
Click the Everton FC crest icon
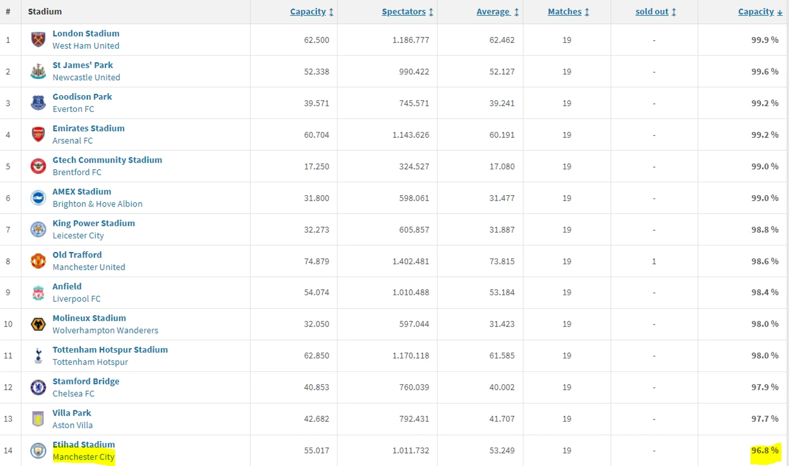[x=38, y=103]
